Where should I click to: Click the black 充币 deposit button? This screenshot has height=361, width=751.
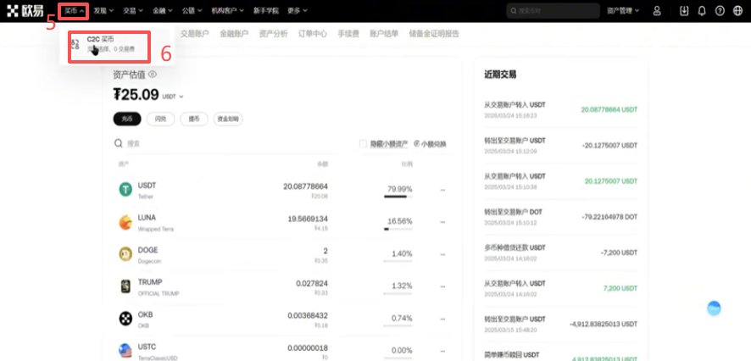pyautogui.click(x=127, y=119)
